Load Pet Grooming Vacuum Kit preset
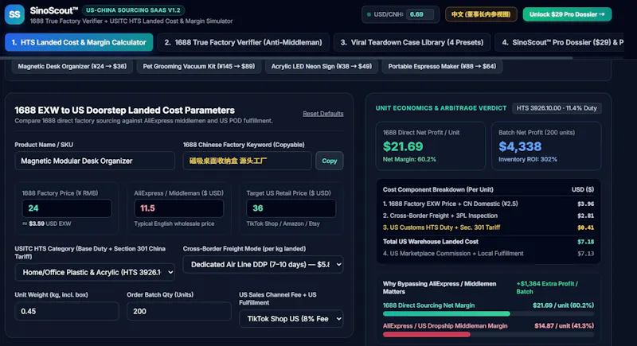 (199, 66)
